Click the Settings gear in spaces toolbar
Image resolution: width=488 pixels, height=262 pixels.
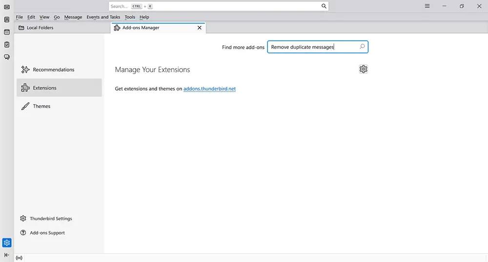point(7,243)
